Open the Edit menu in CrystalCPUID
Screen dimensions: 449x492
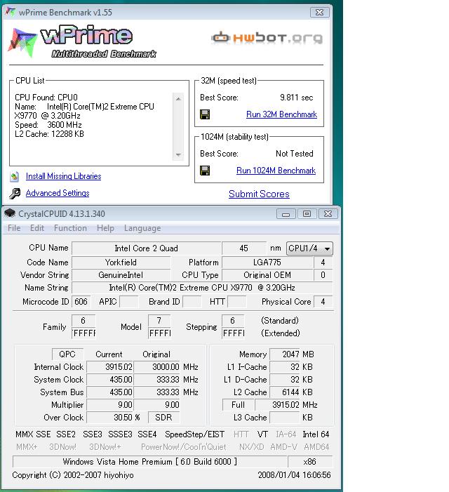click(37, 228)
